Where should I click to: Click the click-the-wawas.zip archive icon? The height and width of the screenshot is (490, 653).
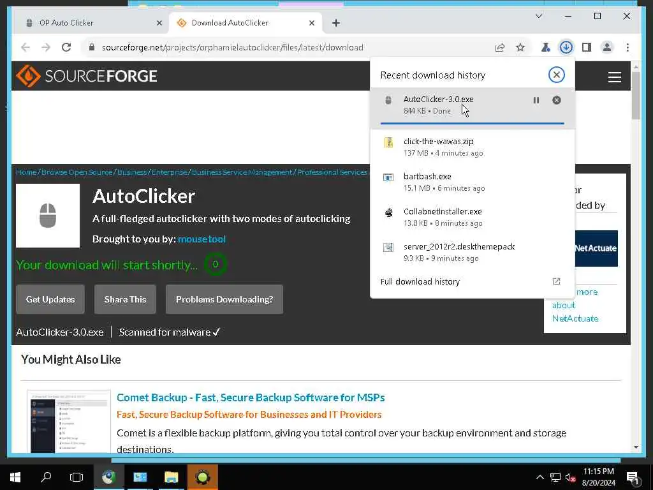(x=388, y=142)
